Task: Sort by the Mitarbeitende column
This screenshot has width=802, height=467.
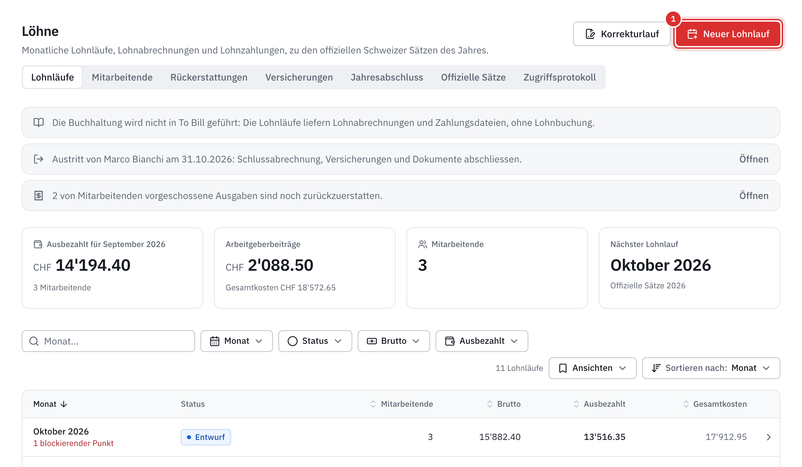Action: coord(401,404)
